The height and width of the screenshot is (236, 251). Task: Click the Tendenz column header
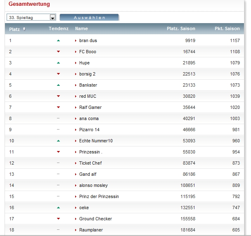58,28
